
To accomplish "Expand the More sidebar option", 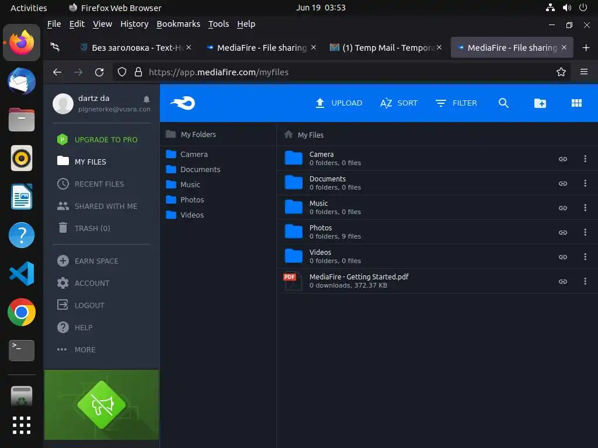I will pyautogui.click(x=77, y=349).
